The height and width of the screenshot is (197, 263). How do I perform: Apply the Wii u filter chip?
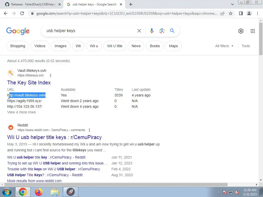click(94, 46)
